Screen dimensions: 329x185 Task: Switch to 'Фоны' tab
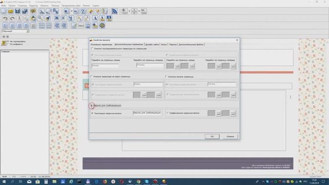click(163, 45)
